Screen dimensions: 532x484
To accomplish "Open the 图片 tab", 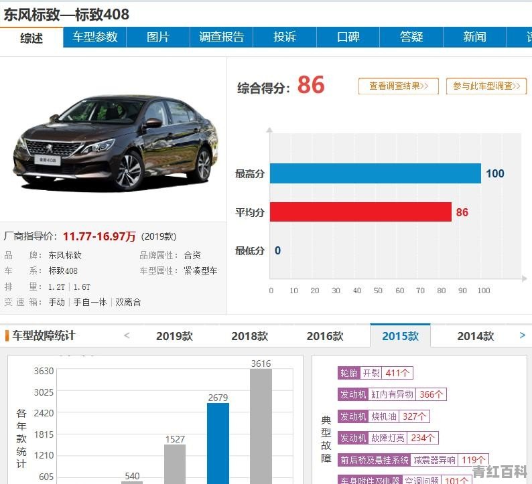I will (157, 37).
